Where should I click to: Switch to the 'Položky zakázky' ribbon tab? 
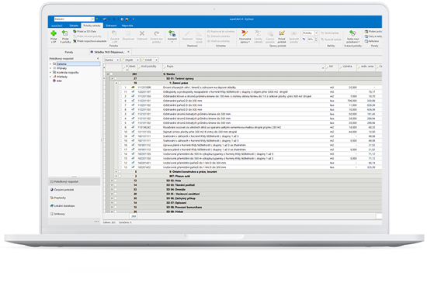92,26
